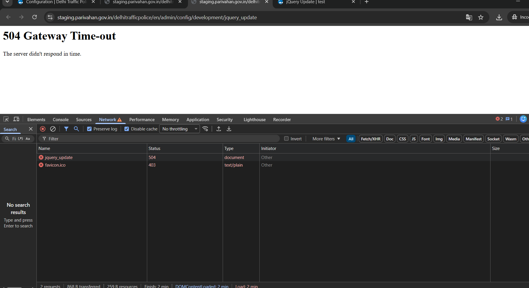
Task: Open site information icon in address bar
Action: tap(50, 17)
